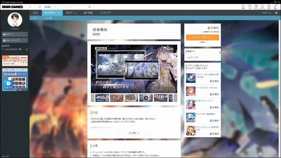Open the Uma Musume game icon
Viewport: 281px width, 158px height.
(191, 104)
